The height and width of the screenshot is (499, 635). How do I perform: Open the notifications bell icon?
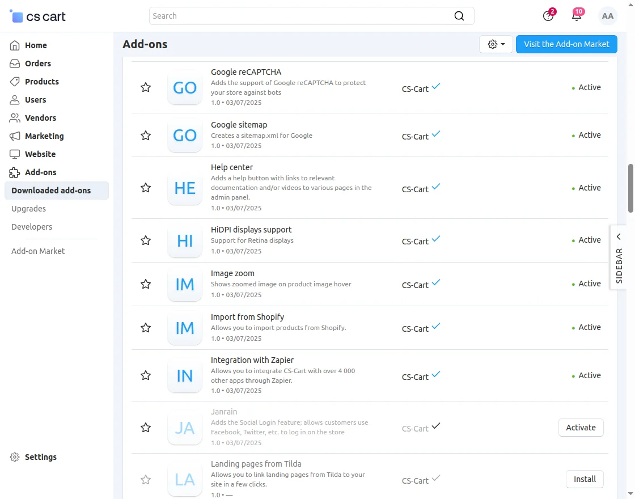577,16
